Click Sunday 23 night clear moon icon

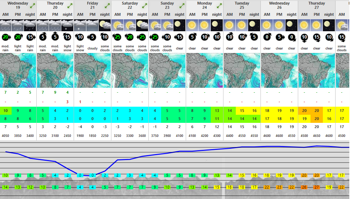[179, 25]
